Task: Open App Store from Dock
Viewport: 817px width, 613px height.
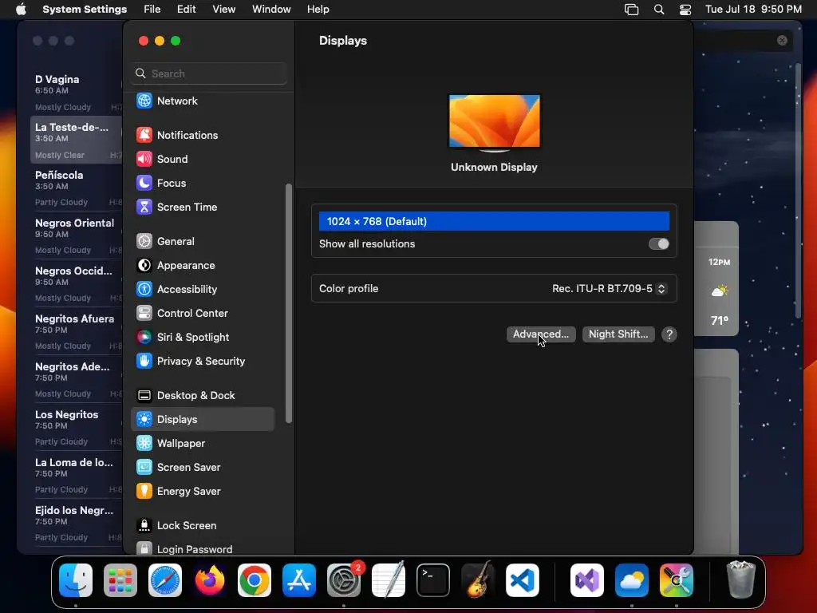Action: click(x=299, y=580)
